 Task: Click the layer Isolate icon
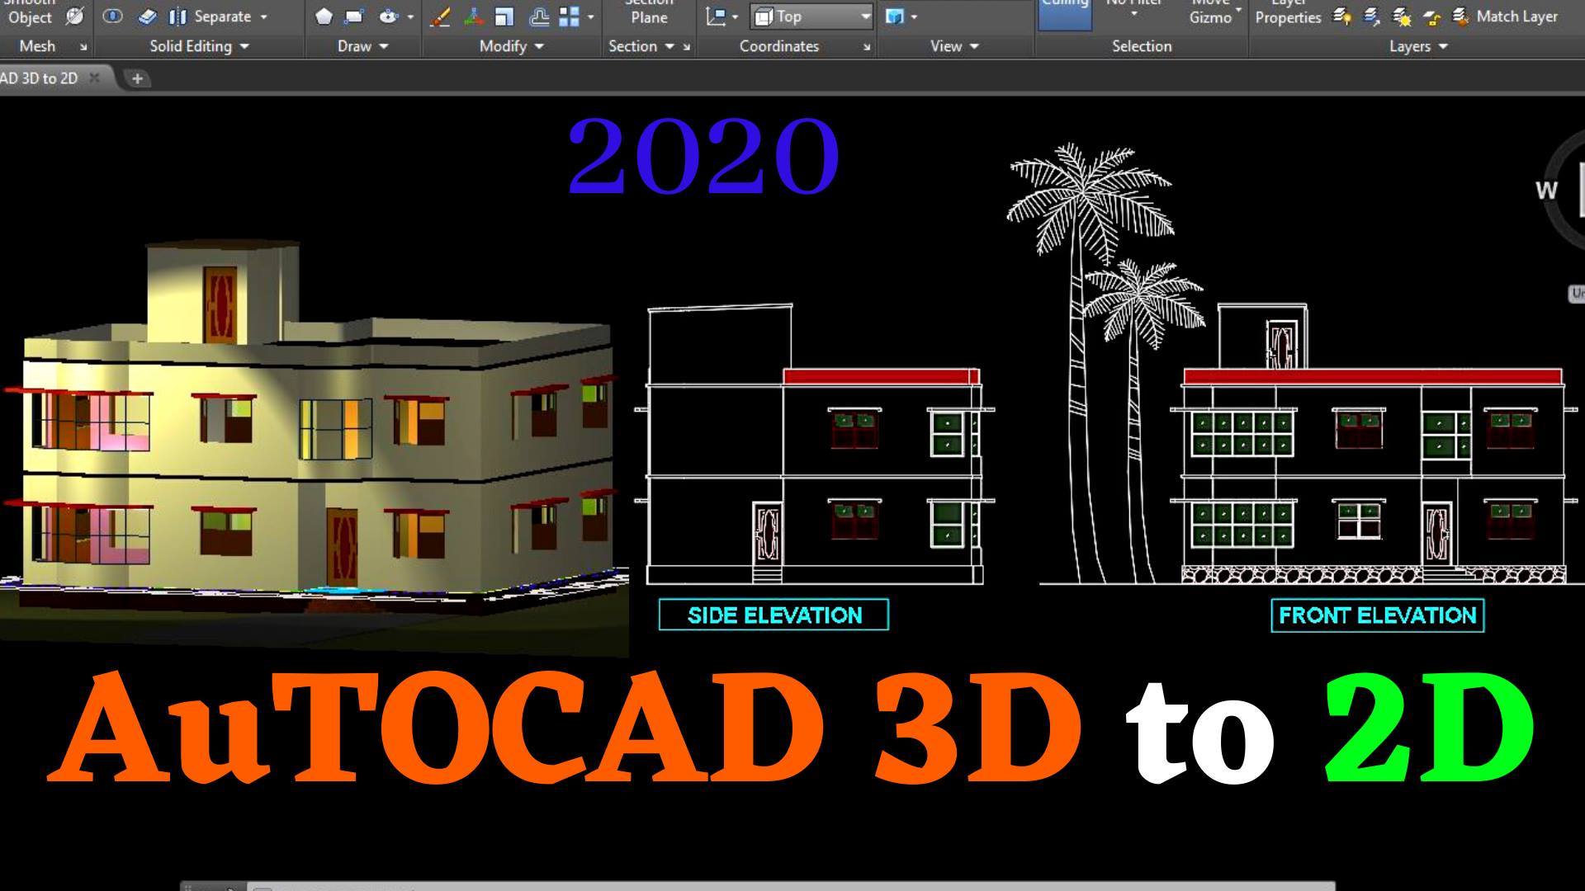1372,16
